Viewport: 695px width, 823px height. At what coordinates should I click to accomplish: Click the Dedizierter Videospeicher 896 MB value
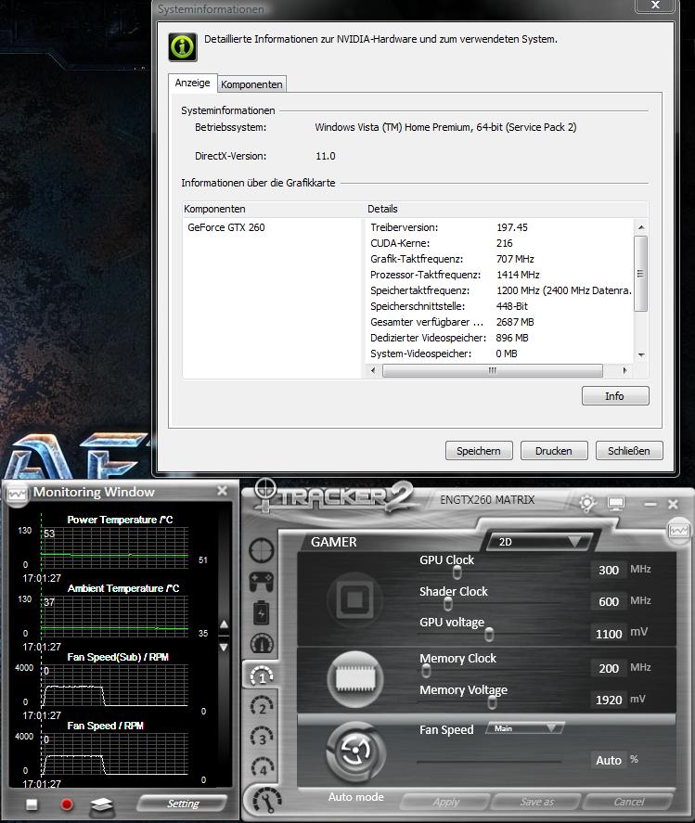pos(512,338)
